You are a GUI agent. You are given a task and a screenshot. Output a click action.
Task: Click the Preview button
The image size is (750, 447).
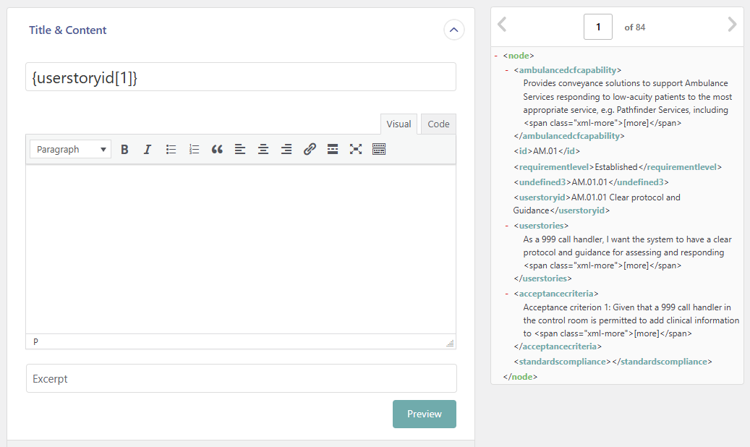[x=424, y=414]
